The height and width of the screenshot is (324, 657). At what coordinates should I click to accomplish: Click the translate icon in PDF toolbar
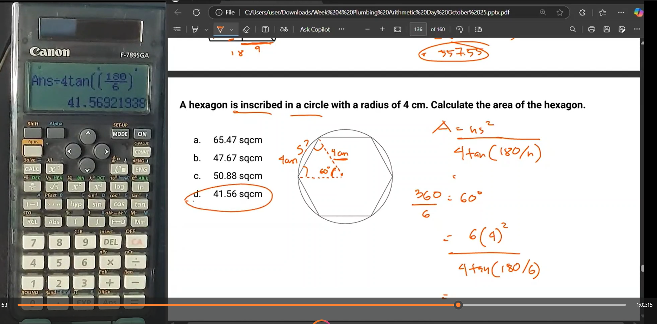pos(284,30)
